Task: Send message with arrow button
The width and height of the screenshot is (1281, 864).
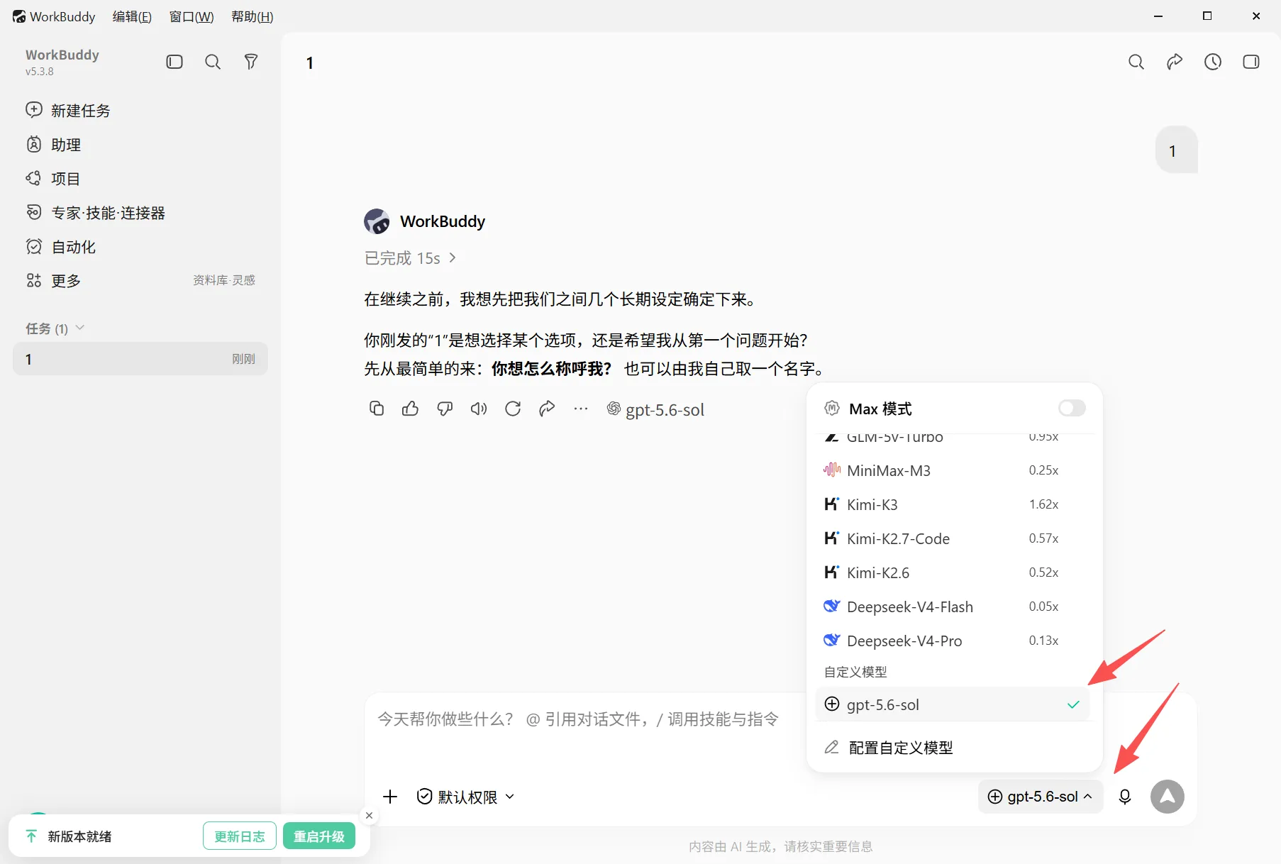Action: [x=1168, y=797]
